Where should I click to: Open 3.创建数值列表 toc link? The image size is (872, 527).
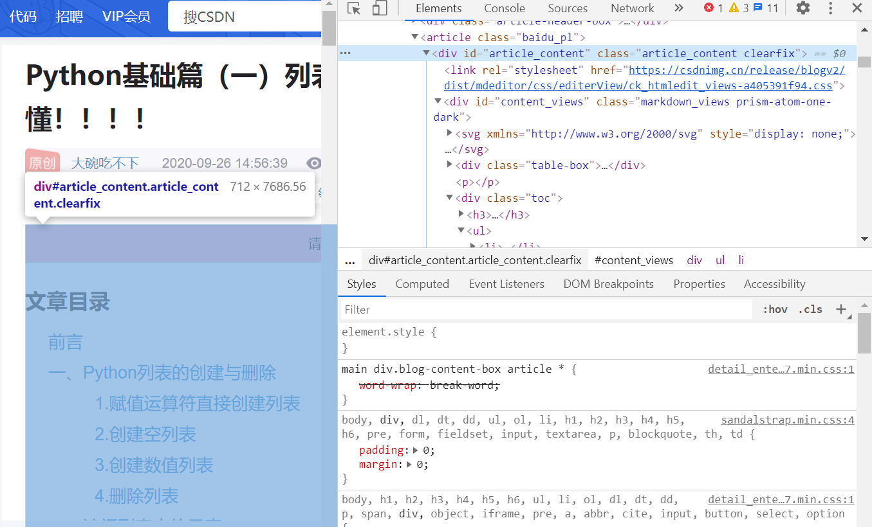click(154, 465)
